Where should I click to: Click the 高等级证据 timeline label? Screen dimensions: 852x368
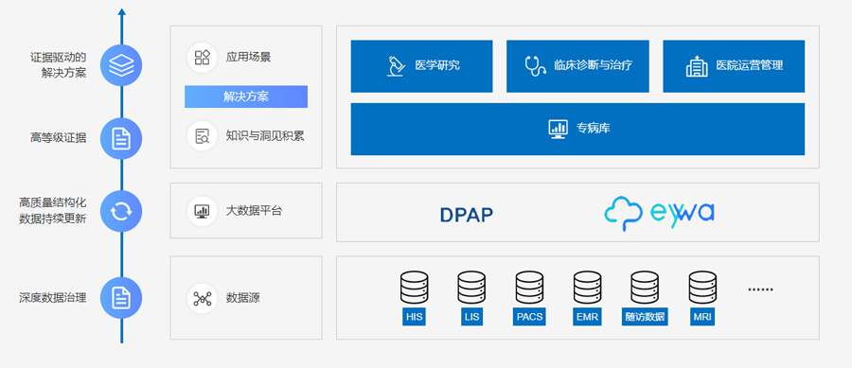(x=58, y=138)
